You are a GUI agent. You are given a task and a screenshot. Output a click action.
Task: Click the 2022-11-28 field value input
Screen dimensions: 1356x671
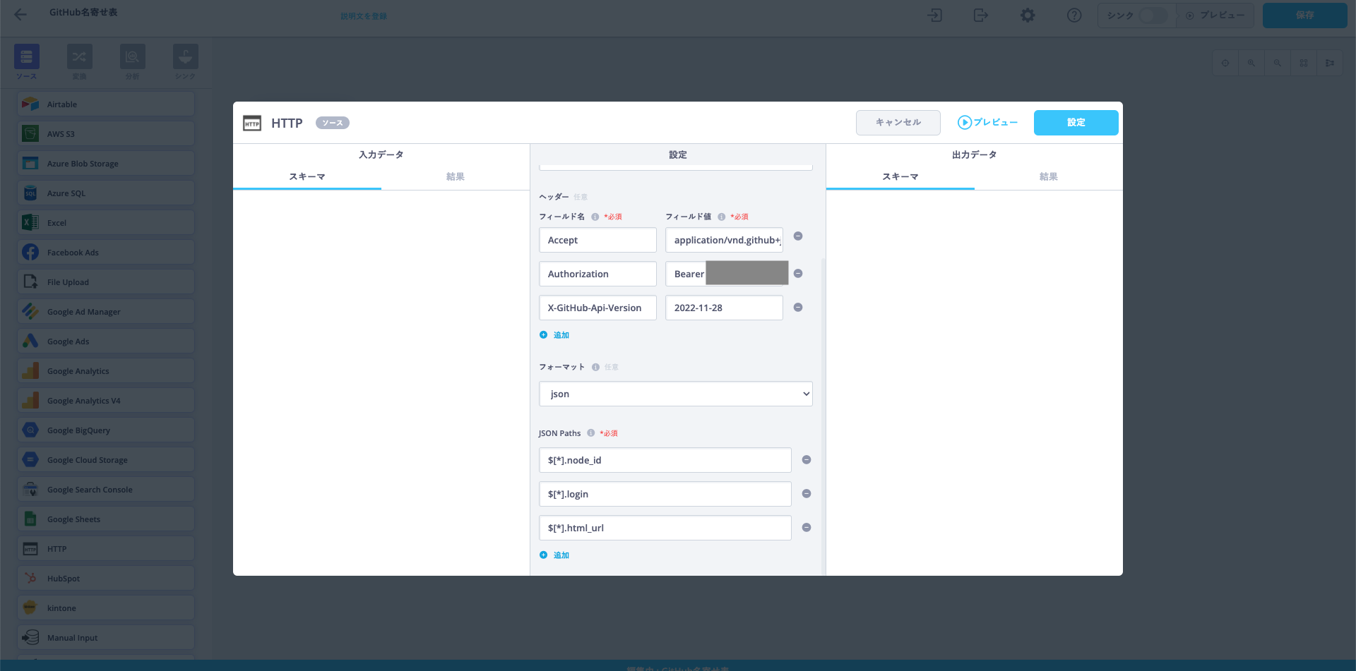[724, 308]
